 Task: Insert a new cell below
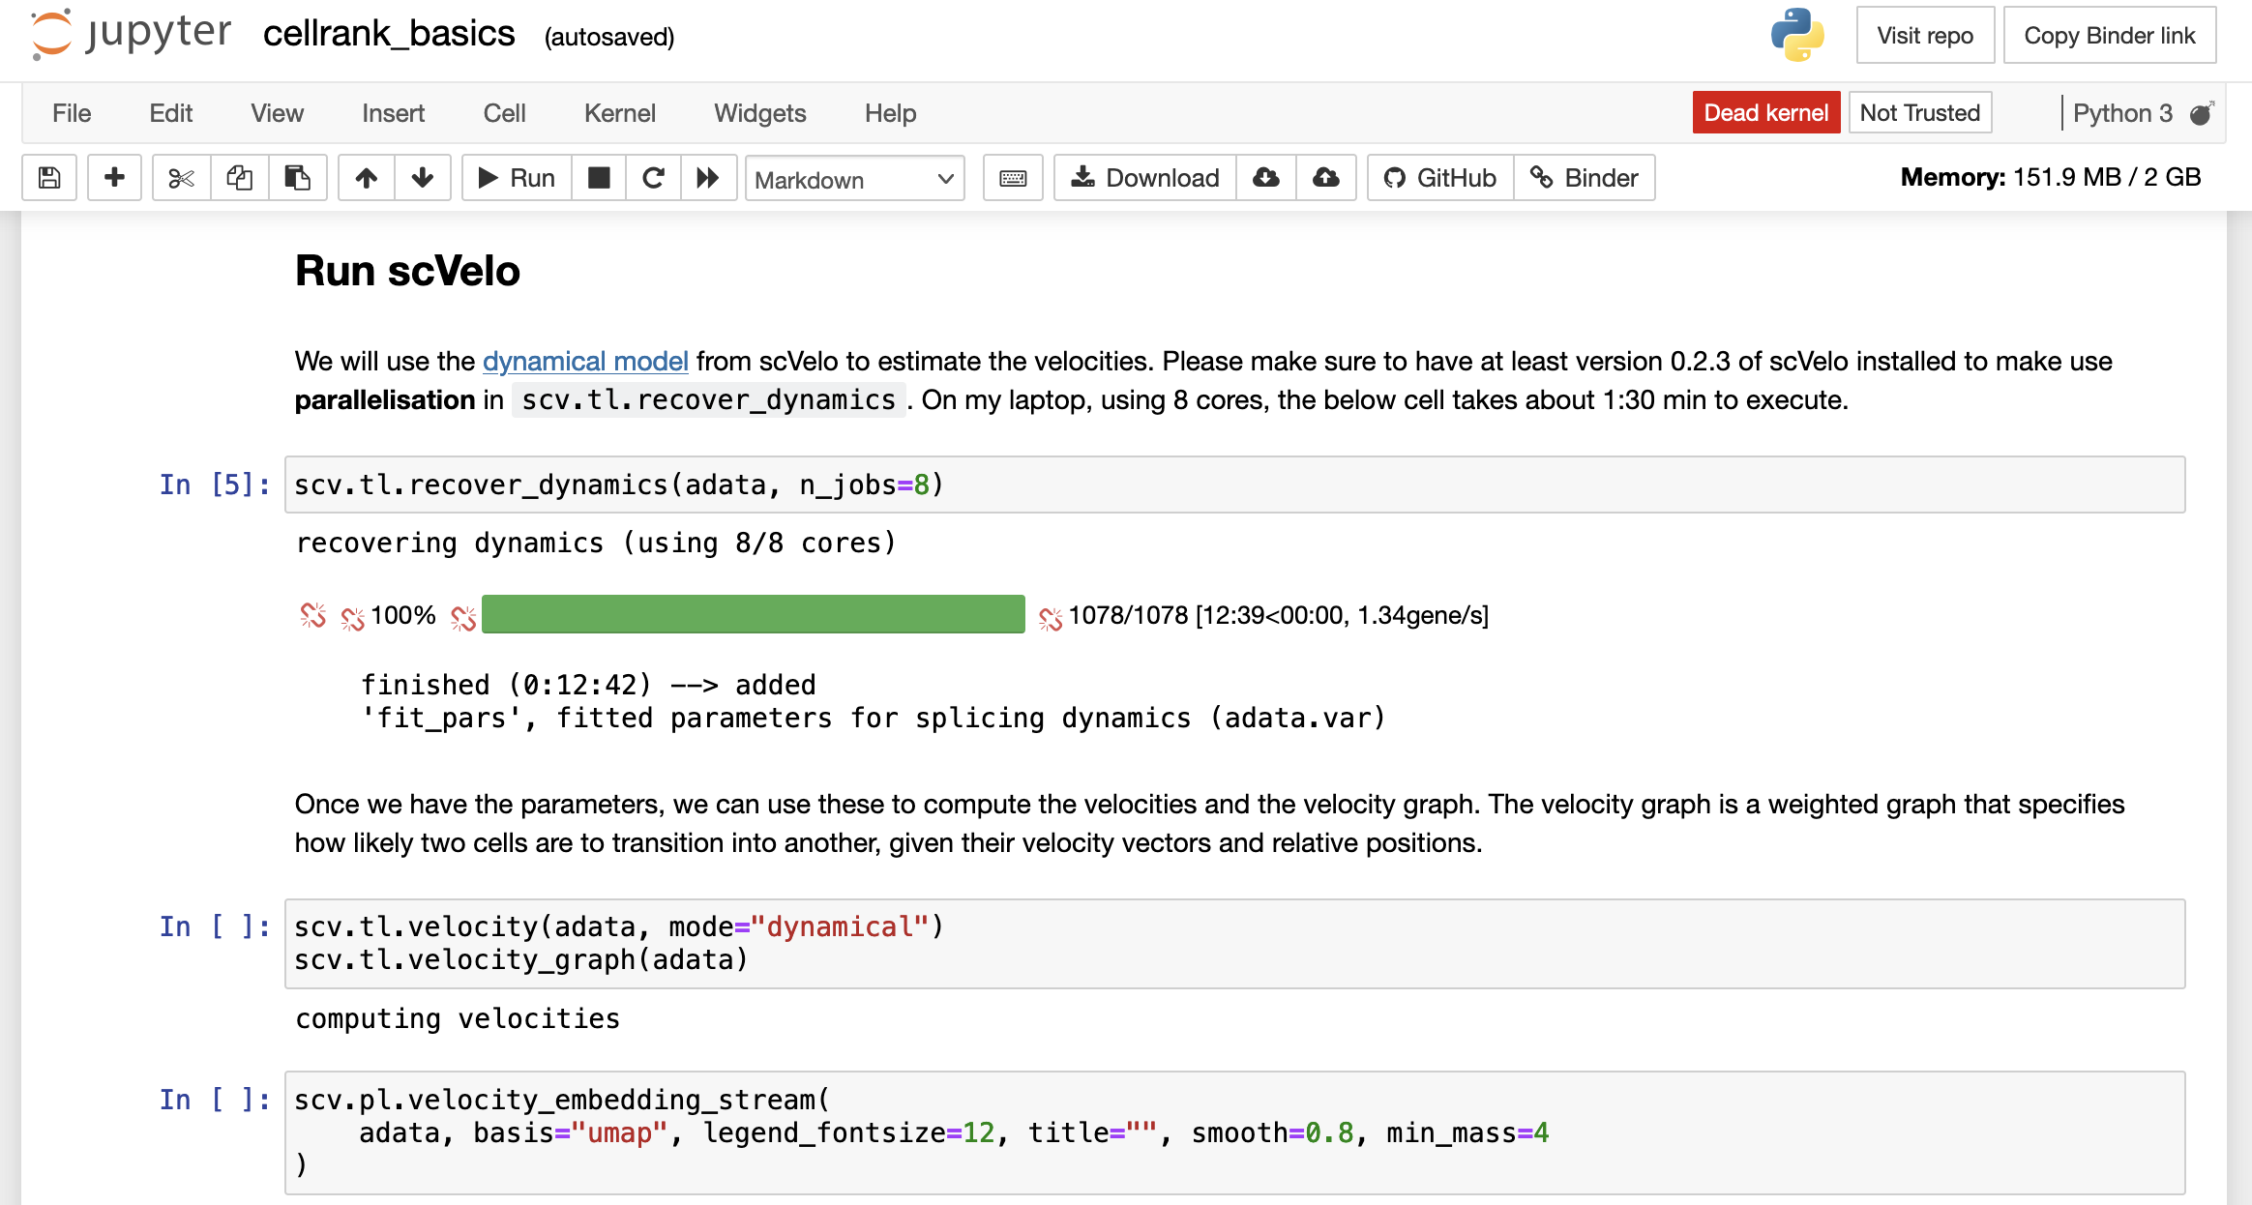tap(114, 178)
